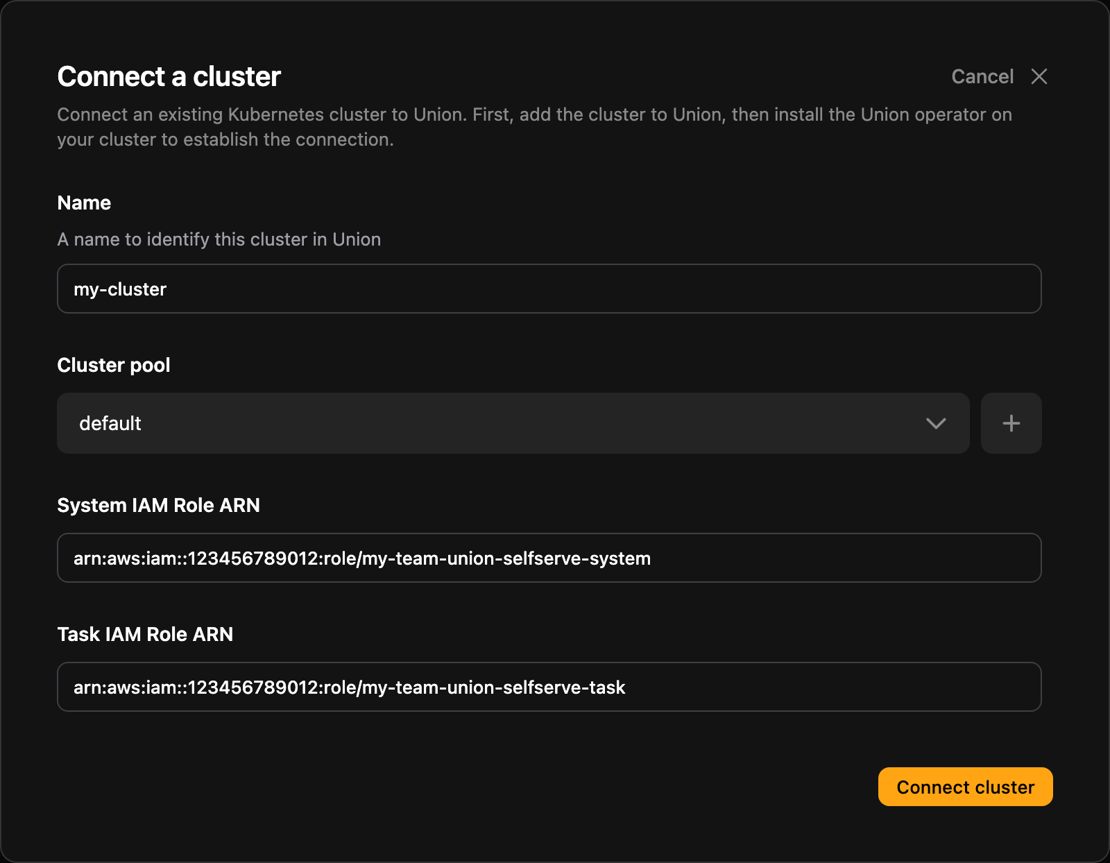Click the description paragraph about Union operator

click(x=534, y=127)
